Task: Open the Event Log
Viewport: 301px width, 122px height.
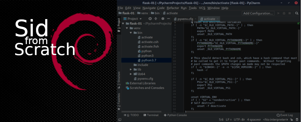Action: (285, 115)
